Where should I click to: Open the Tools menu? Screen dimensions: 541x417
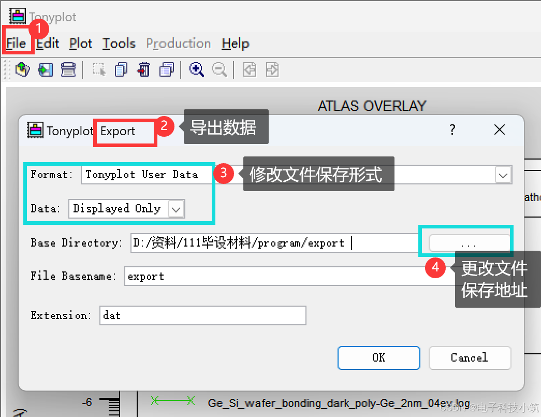[119, 44]
